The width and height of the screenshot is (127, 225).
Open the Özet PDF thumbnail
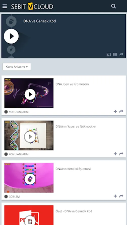coord(29,215)
